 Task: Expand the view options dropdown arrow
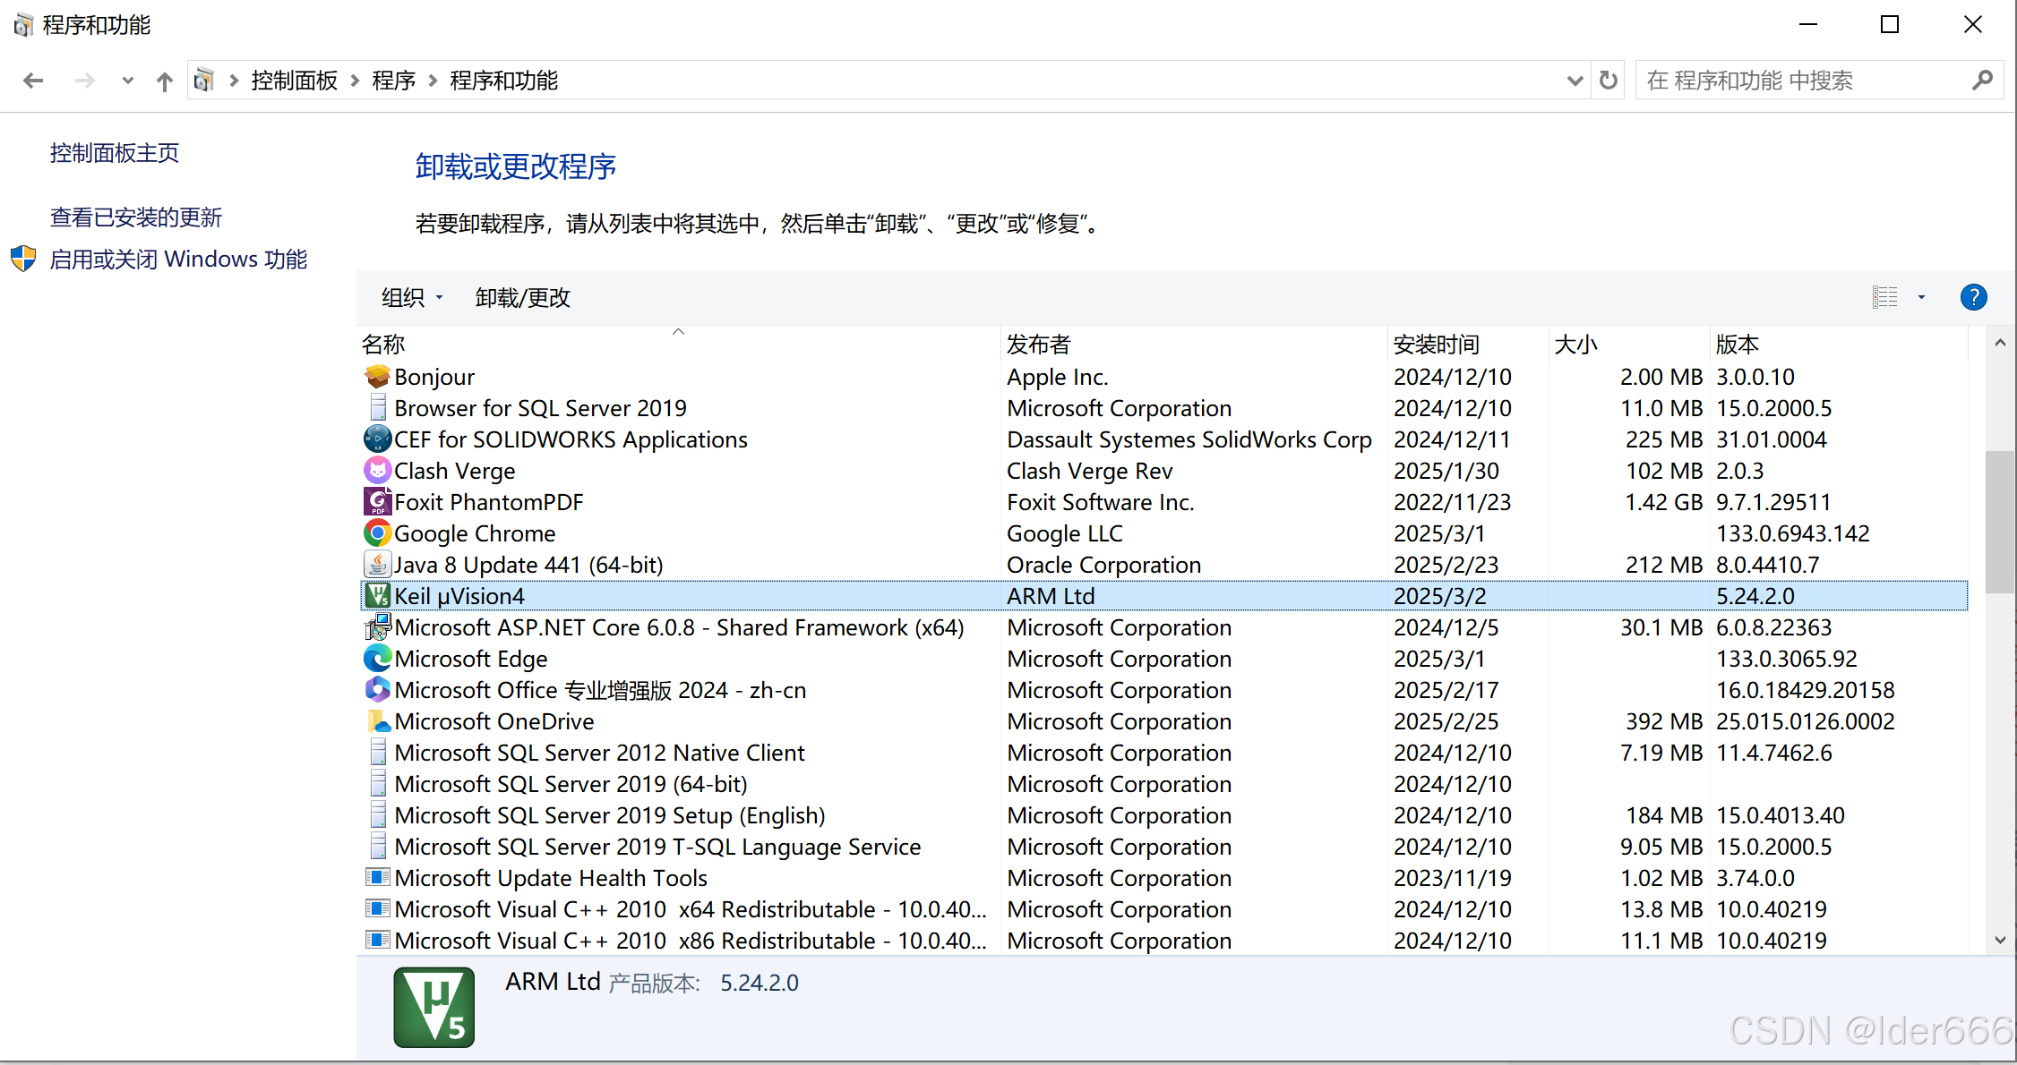[1921, 297]
